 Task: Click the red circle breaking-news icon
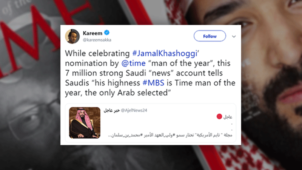point(219,116)
